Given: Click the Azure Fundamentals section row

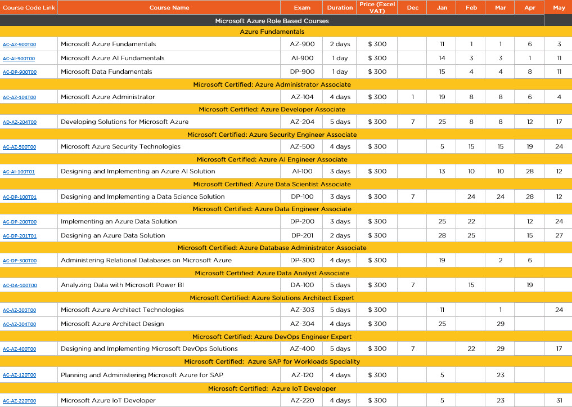Looking at the screenshot, I should tap(272, 32).
